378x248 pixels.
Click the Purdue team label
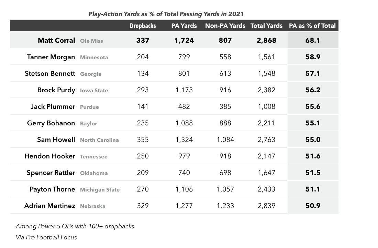89,107
